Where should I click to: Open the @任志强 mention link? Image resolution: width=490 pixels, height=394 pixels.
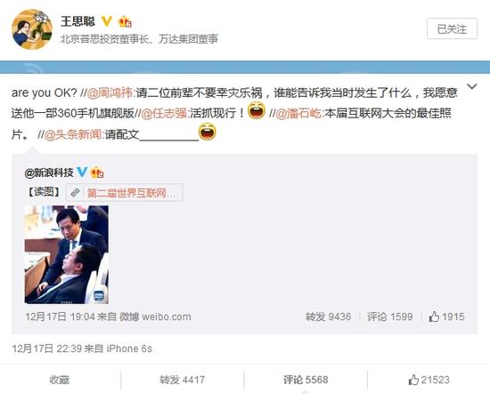[164, 114]
